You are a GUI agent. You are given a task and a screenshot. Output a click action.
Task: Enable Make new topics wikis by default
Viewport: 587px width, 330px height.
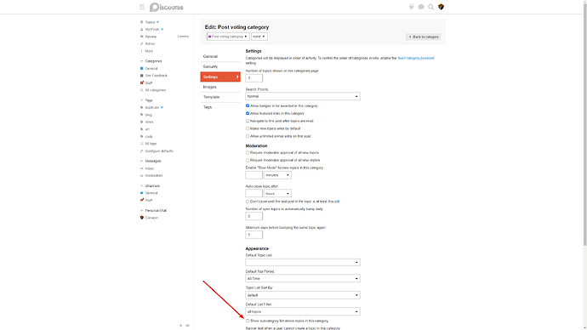248,128
